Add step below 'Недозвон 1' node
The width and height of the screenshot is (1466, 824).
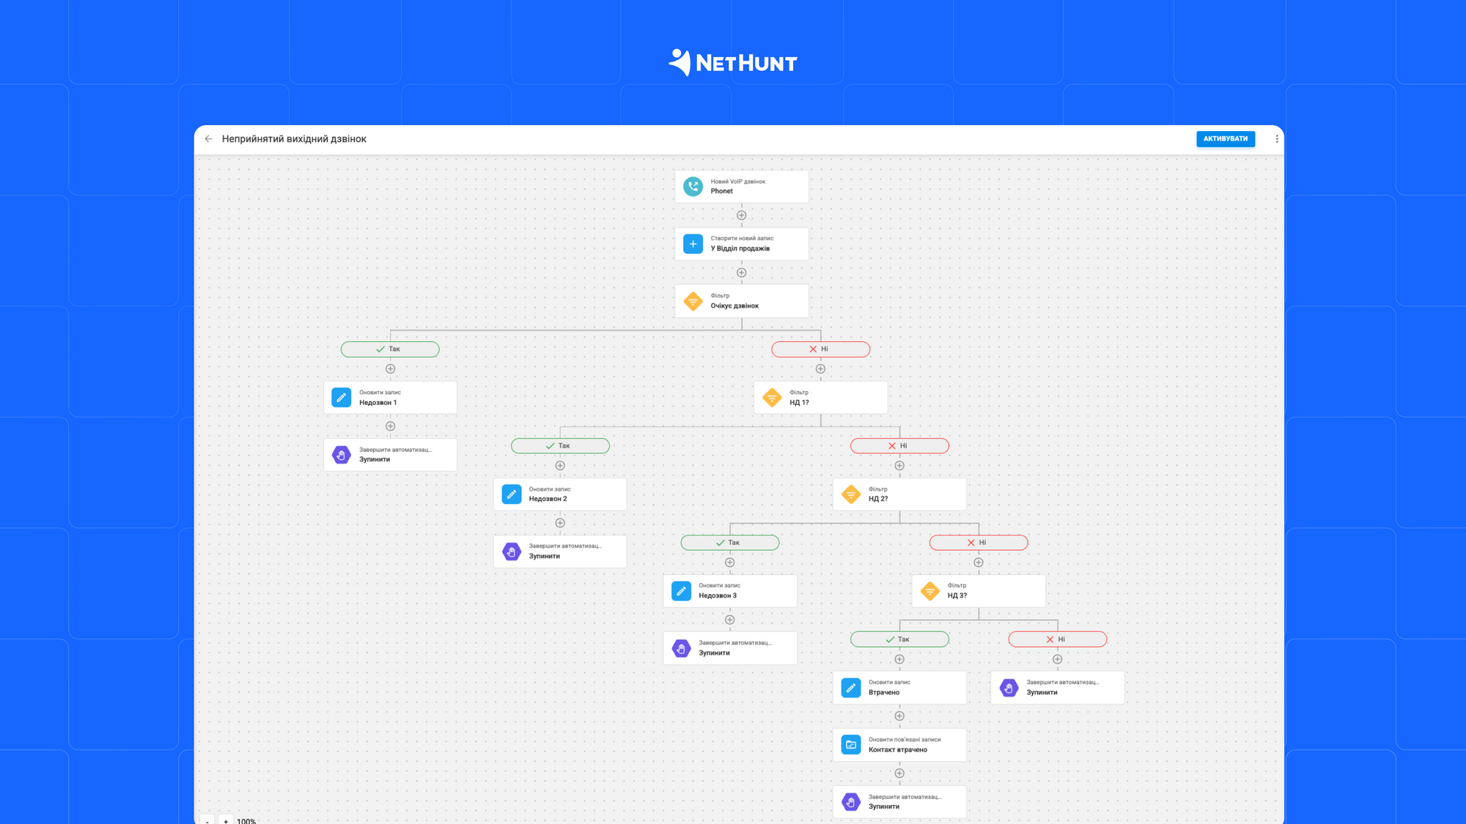391,426
